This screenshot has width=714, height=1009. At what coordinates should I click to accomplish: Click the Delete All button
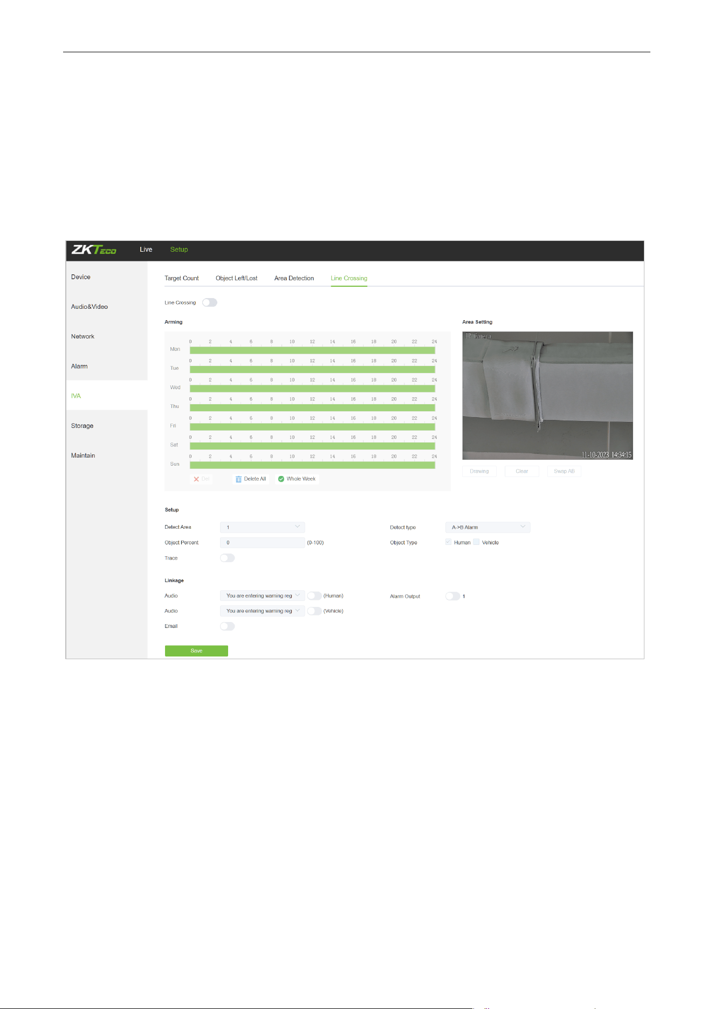[251, 479]
